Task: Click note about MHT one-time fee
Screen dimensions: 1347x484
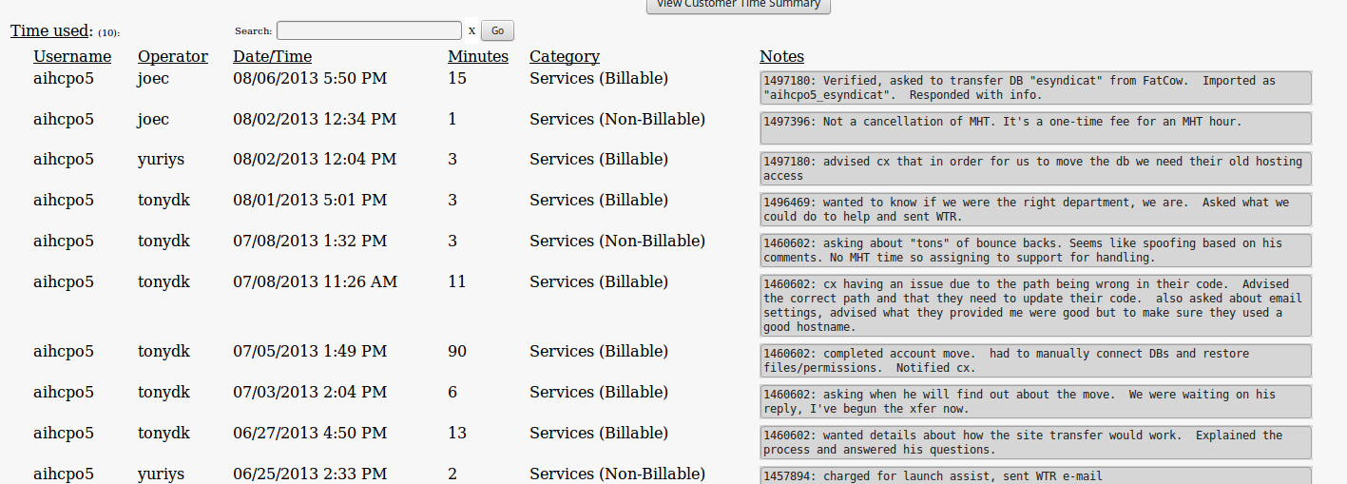Action: (1035, 128)
